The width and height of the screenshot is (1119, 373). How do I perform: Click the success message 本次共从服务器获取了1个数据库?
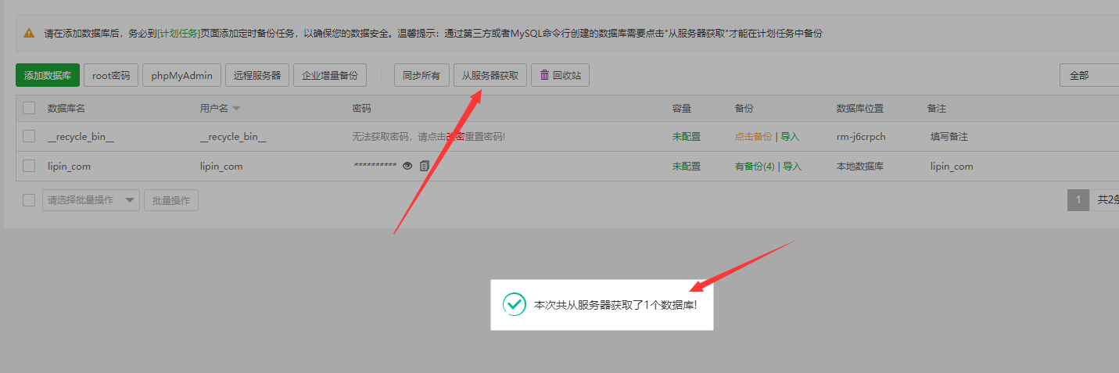click(x=615, y=304)
